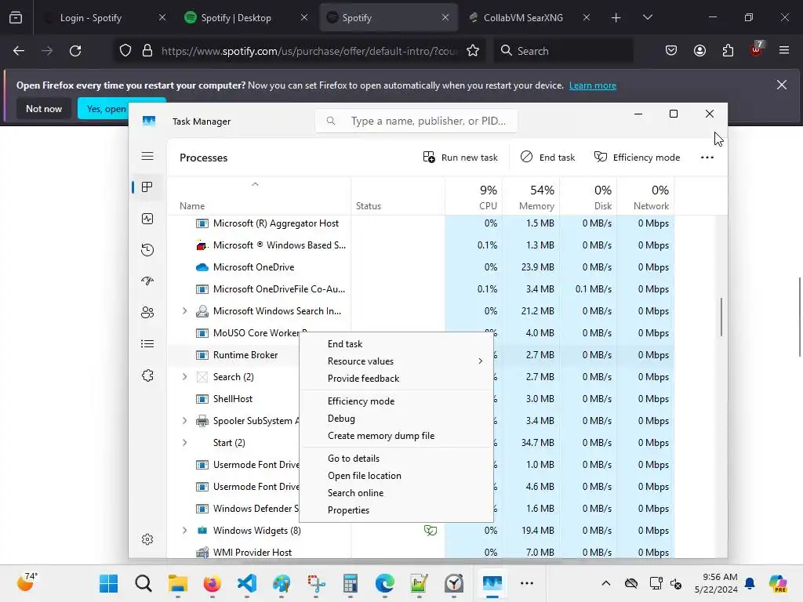This screenshot has height=602, width=803.
Task: Sort processes by Memory column
Action: (x=531, y=197)
